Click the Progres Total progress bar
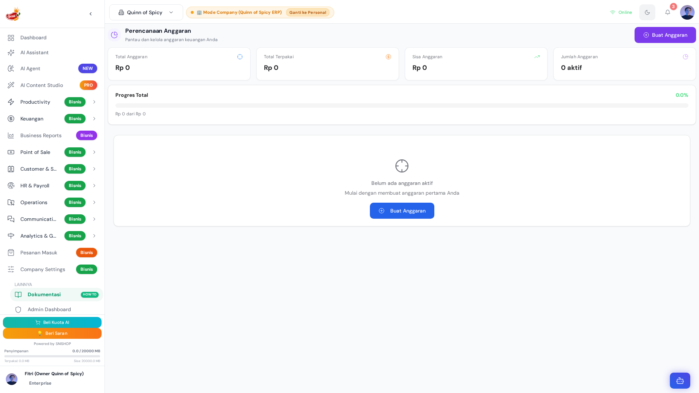 point(402,106)
